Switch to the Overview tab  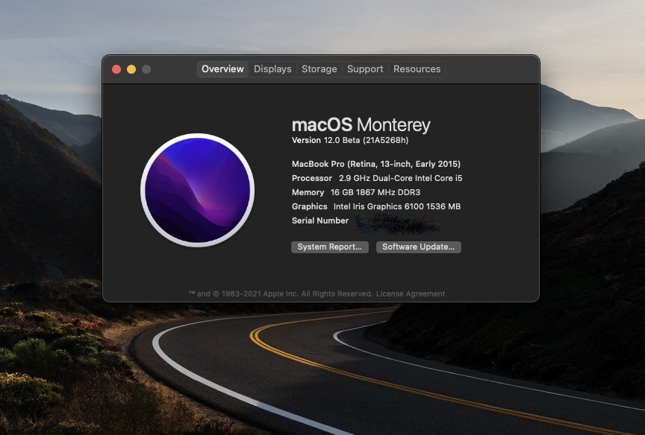click(222, 69)
